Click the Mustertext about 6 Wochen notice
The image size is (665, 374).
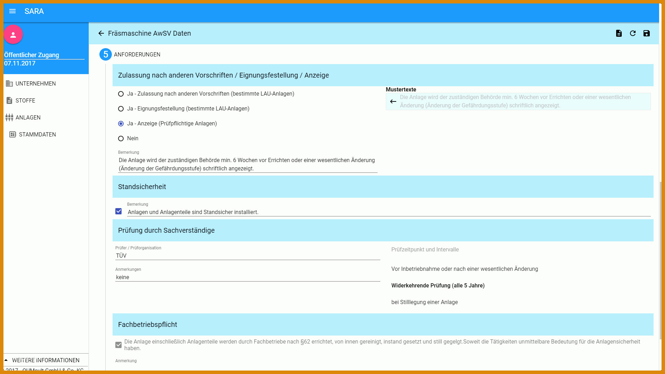(518, 101)
